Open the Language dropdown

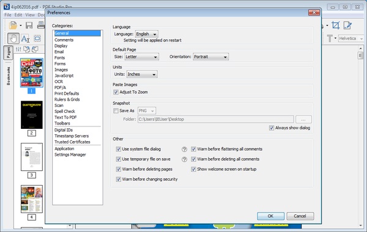click(147, 34)
